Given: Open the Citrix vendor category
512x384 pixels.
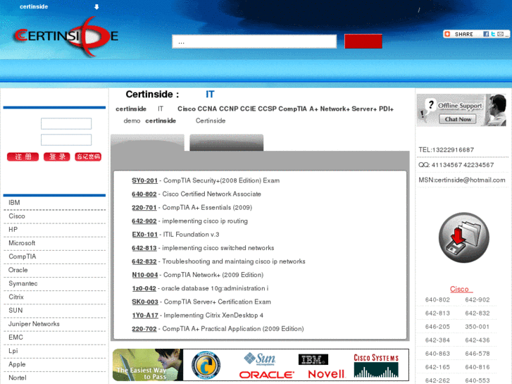Looking at the screenshot, I should pos(16,297).
